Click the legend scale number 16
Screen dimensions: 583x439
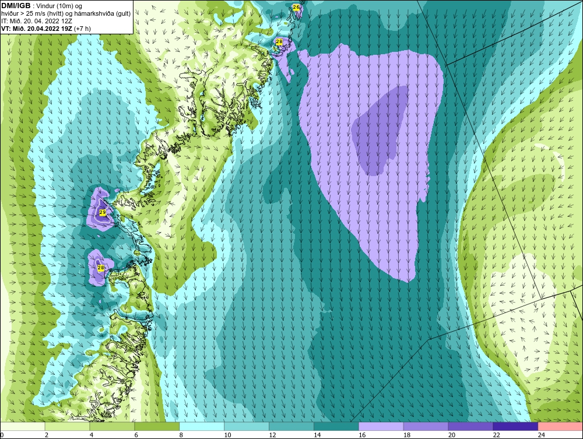[x=362, y=435]
